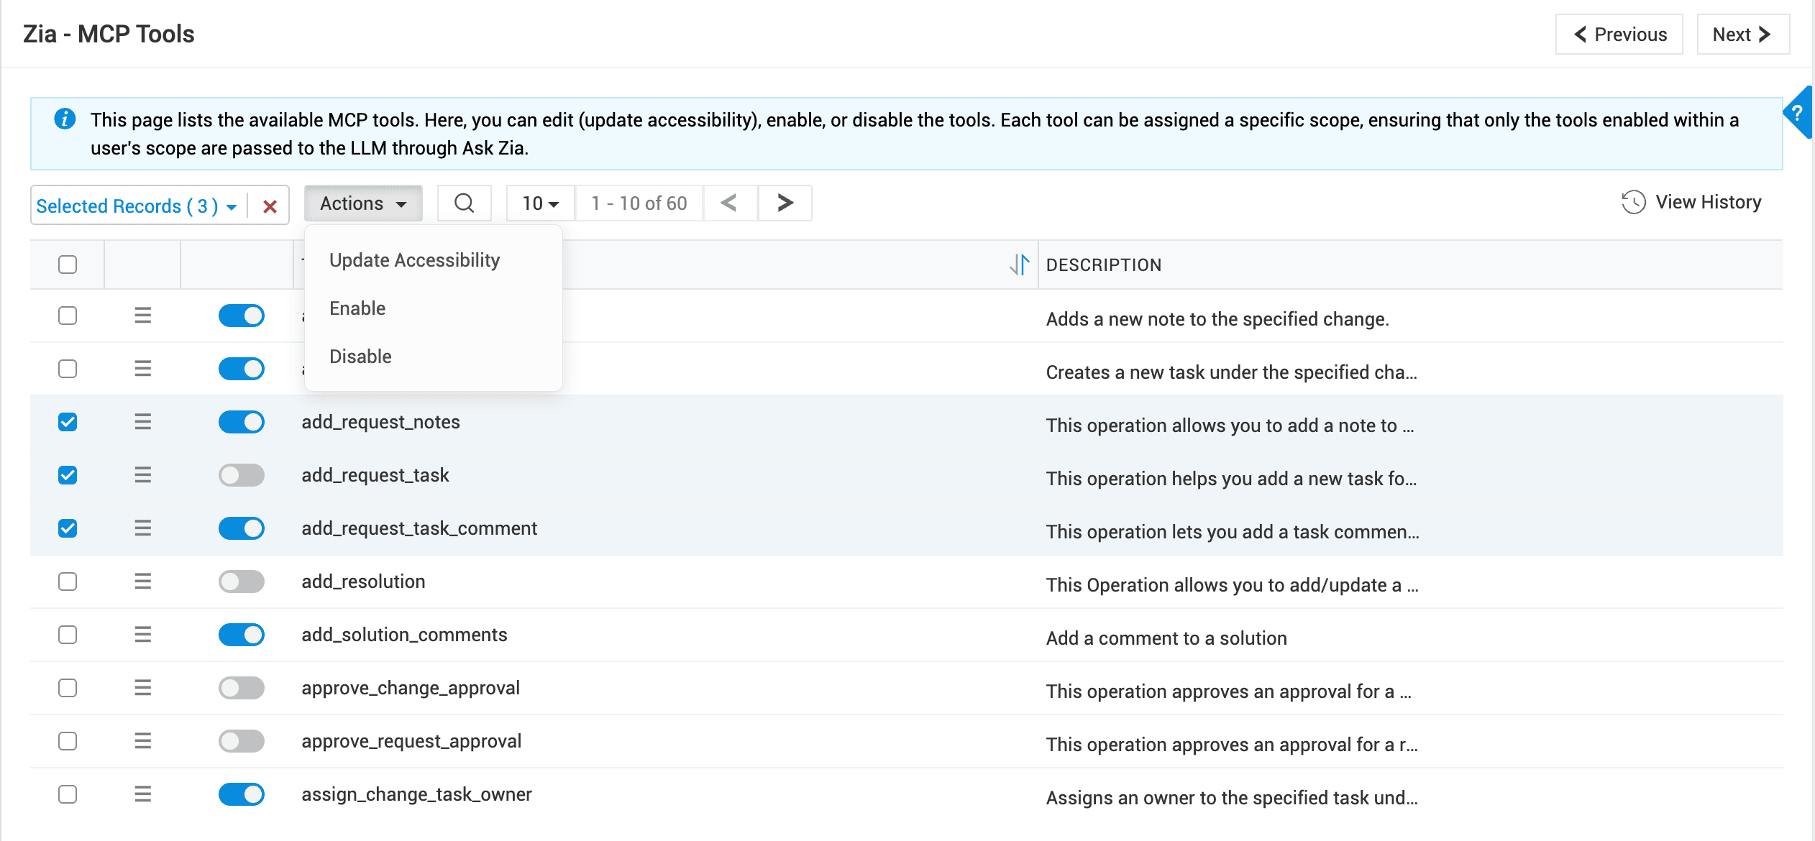Check the assign_change_task_owner checkbox
The height and width of the screenshot is (841, 1815).
[68, 794]
